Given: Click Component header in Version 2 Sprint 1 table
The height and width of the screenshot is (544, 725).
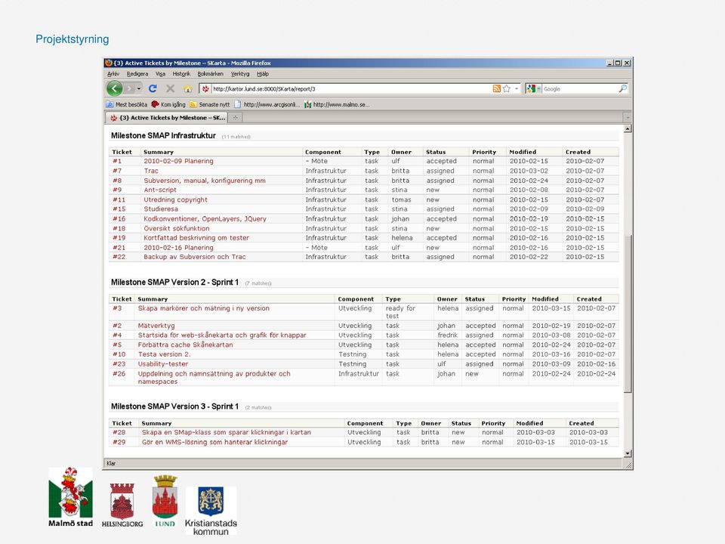Looking at the screenshot, I should (356, 299).
